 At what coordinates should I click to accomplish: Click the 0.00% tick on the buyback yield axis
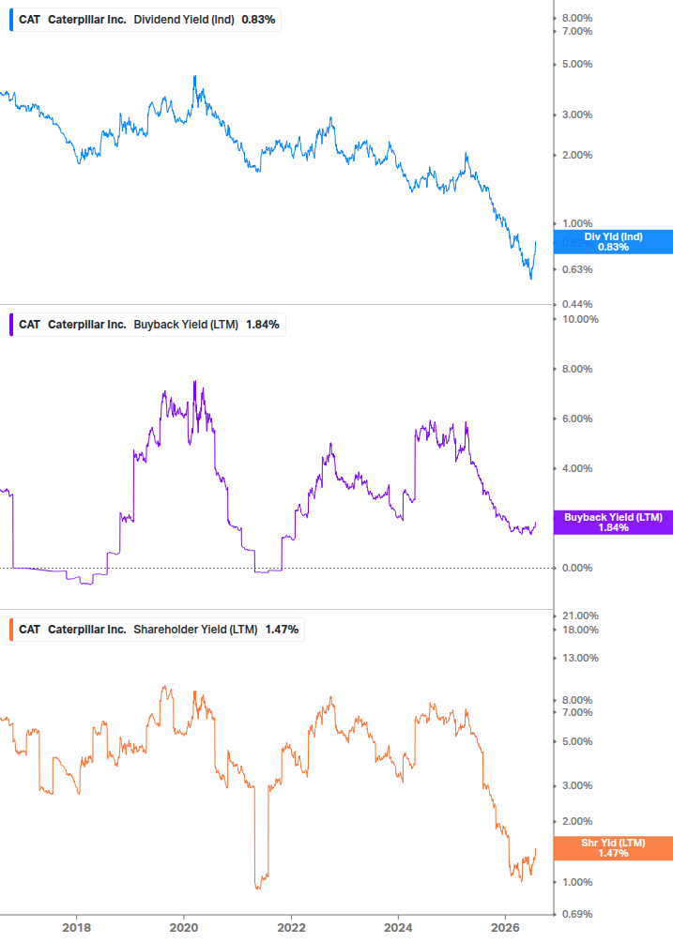pos(577,568)
